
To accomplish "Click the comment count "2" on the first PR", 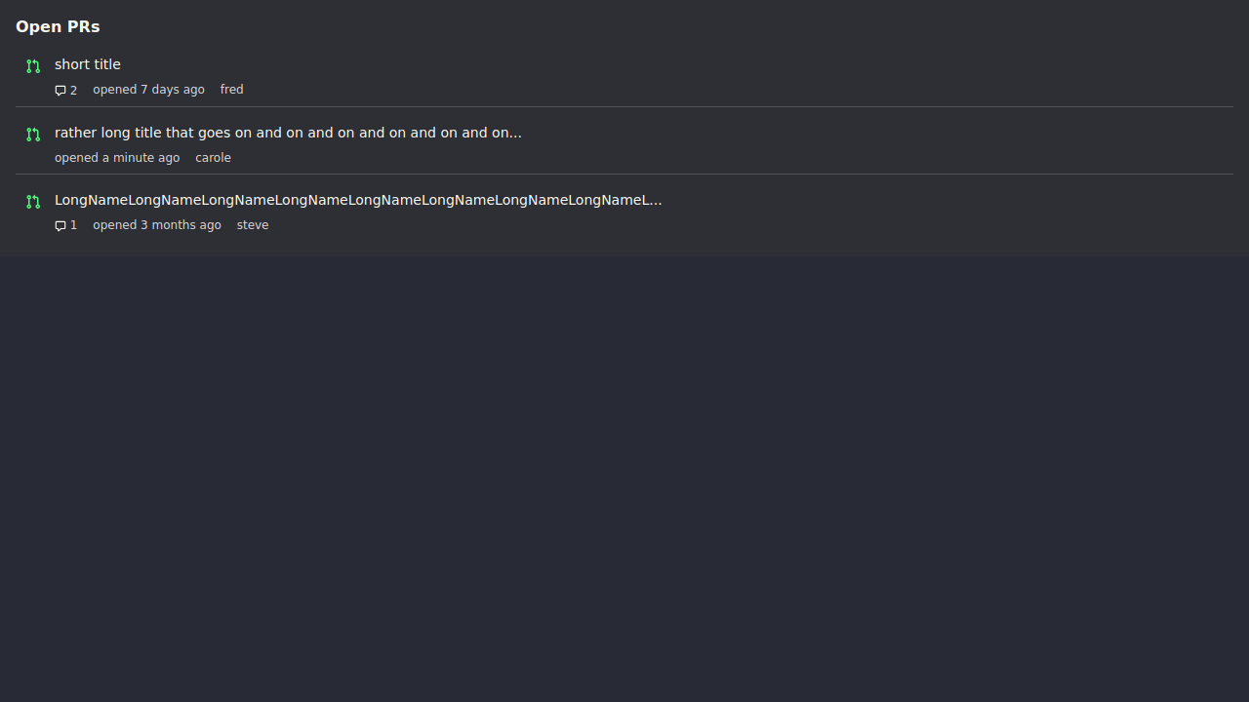I will point(73,91).
